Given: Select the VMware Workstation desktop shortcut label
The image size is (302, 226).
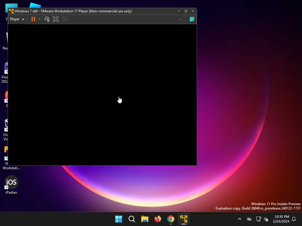Looking at the screenshot, I should [x=11, y=166].
